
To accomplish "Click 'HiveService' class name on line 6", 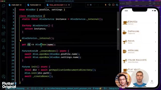I will point(35,16).
